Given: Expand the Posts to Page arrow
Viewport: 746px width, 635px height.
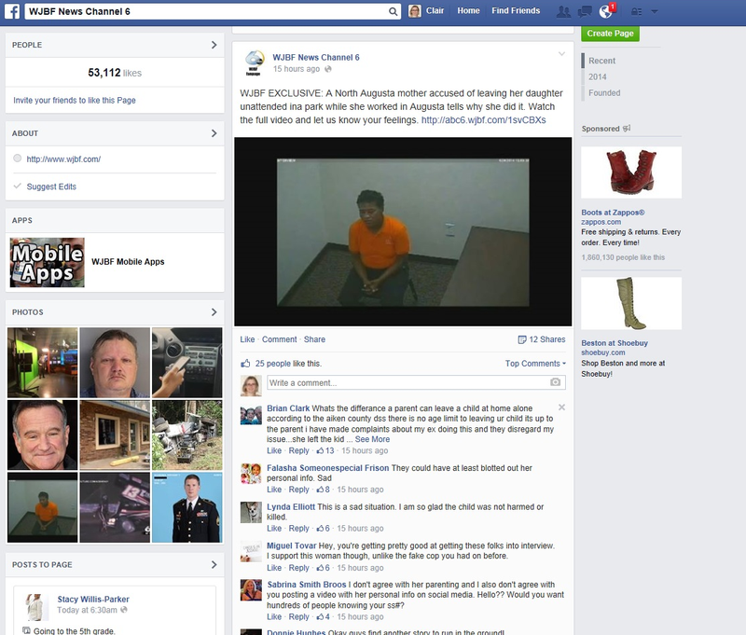Looking at the screenshot, I should click(214, 565).
